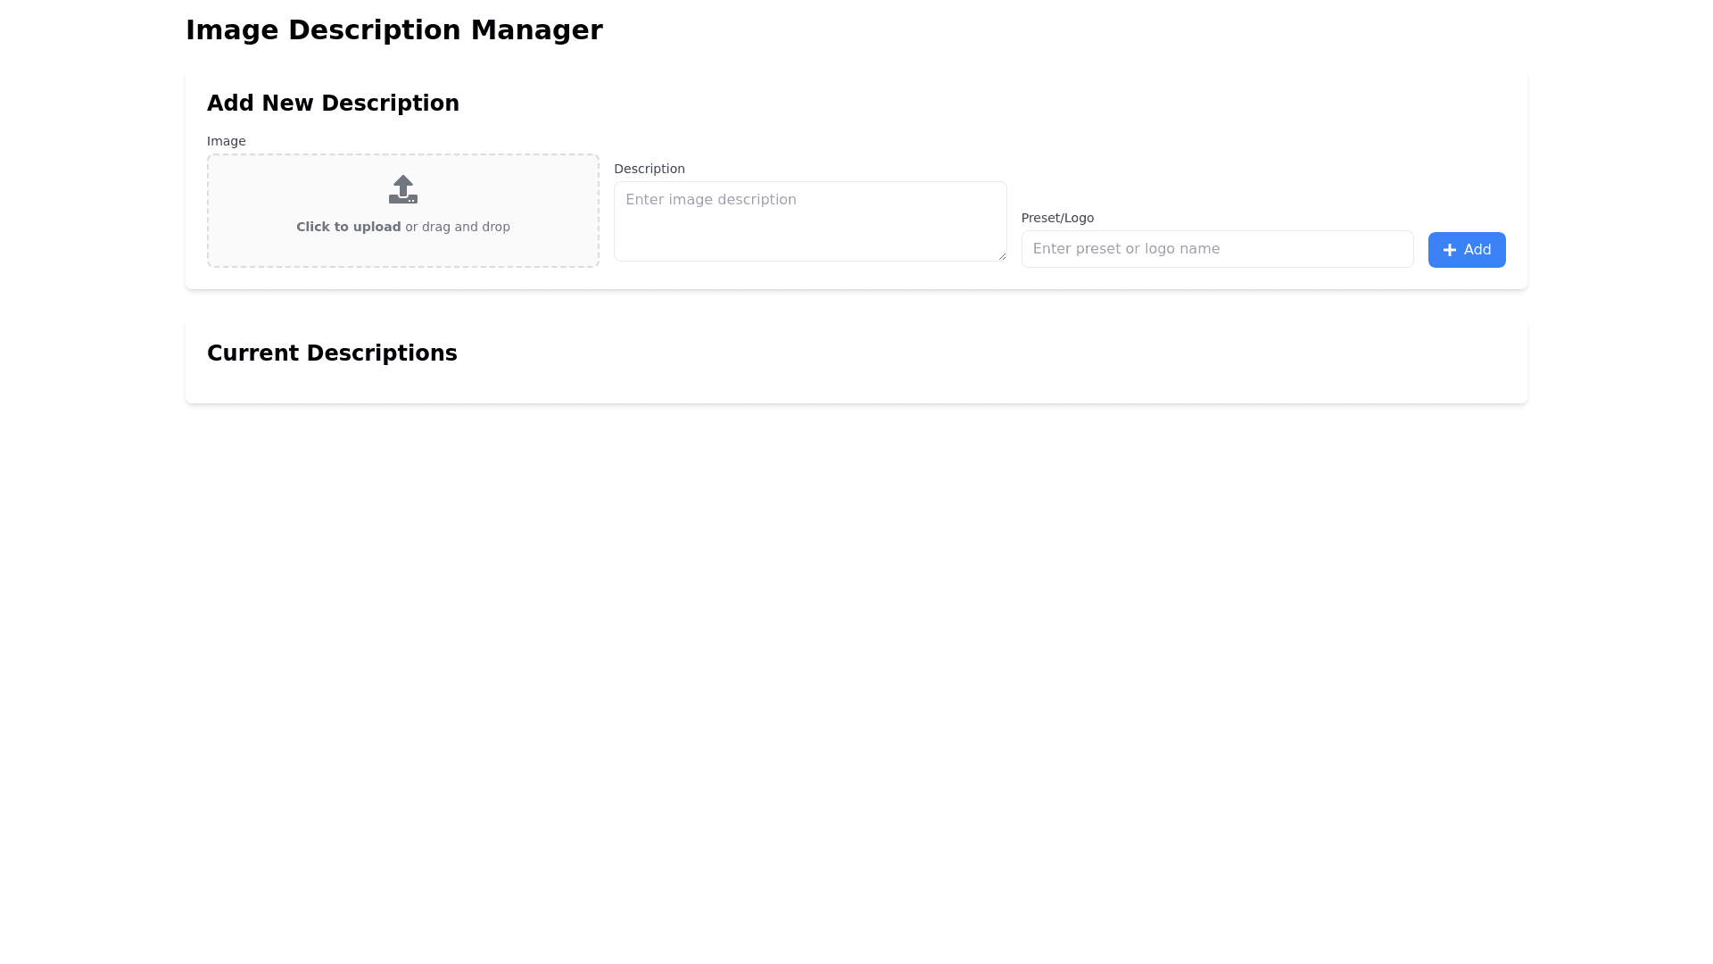
Task: Click the Add New Description heading
Action: (x=333, y=104)
